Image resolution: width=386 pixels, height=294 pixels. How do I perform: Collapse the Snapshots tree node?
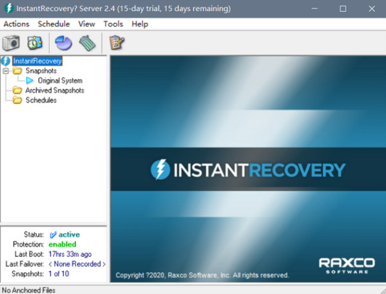[x=6, y=71]
